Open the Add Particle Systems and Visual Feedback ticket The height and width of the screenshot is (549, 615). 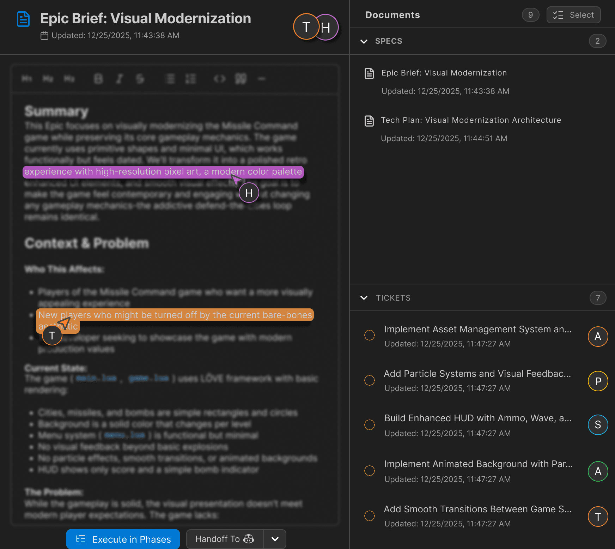pos(477,374)
